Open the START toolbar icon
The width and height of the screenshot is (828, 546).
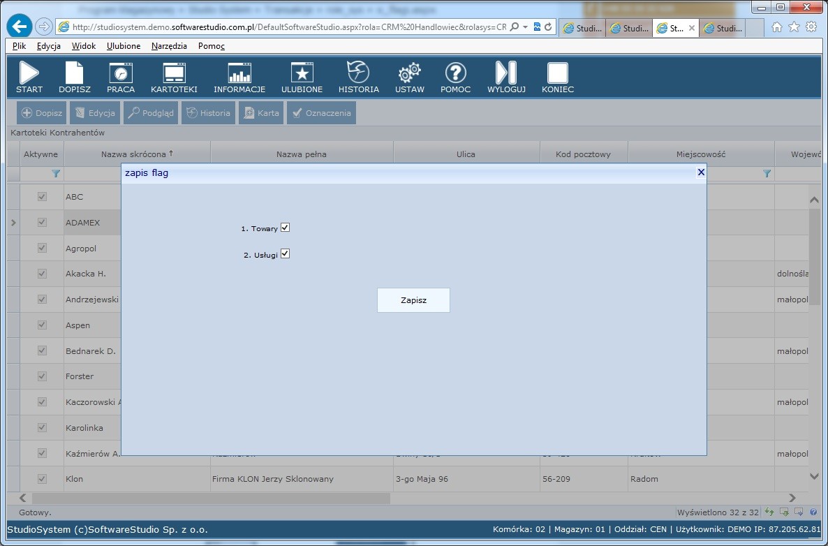click(29, 78)
